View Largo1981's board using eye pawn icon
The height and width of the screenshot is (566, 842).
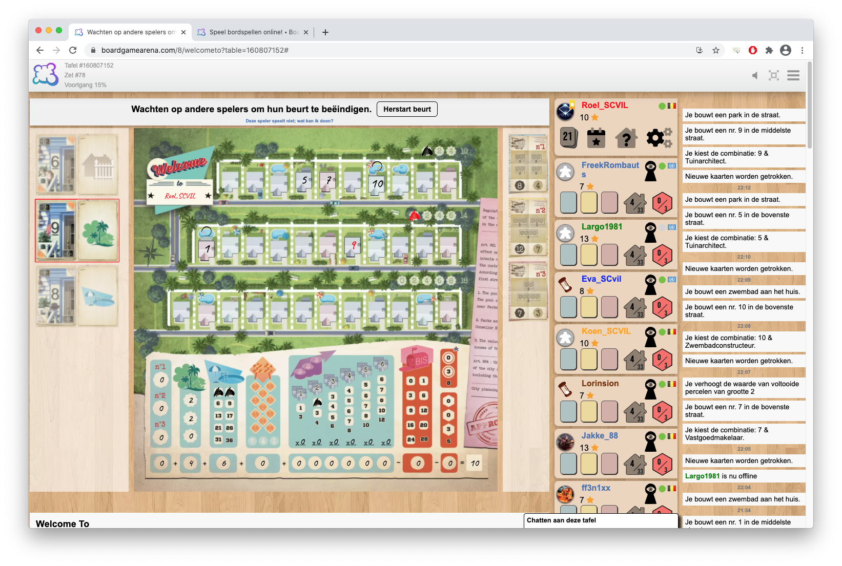pyautogui.click(x=650, y=233)
